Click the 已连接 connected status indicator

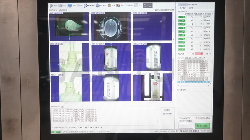coord(58,132)
